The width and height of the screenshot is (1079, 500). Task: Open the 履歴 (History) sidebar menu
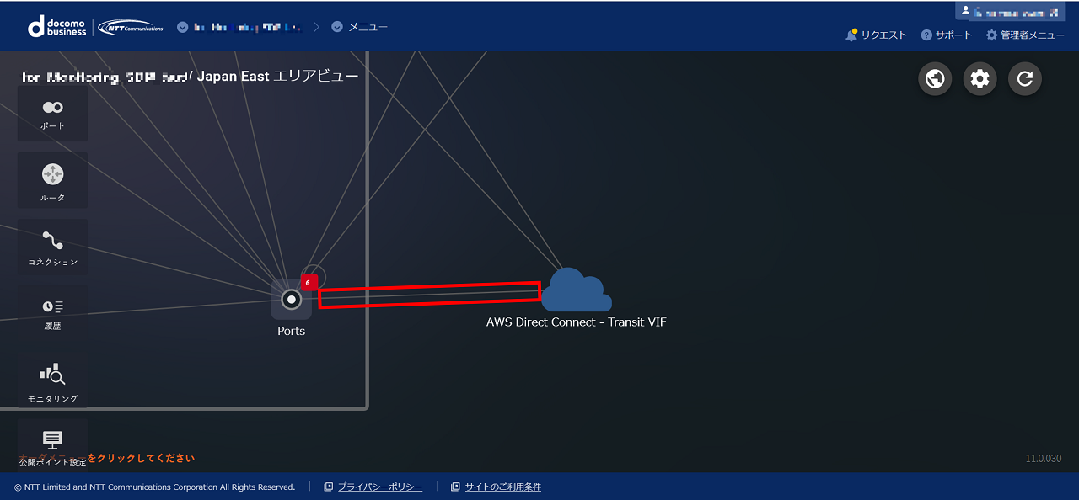tap(52, 312)
